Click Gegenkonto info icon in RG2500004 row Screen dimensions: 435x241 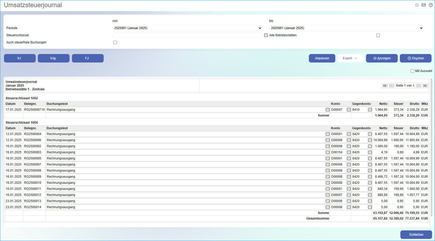pyautogui.click(x=370, y=134)
